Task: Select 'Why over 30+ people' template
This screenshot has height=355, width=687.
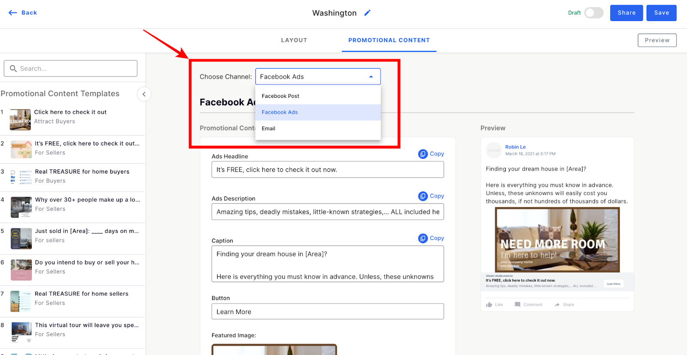Action: [73, 207]
